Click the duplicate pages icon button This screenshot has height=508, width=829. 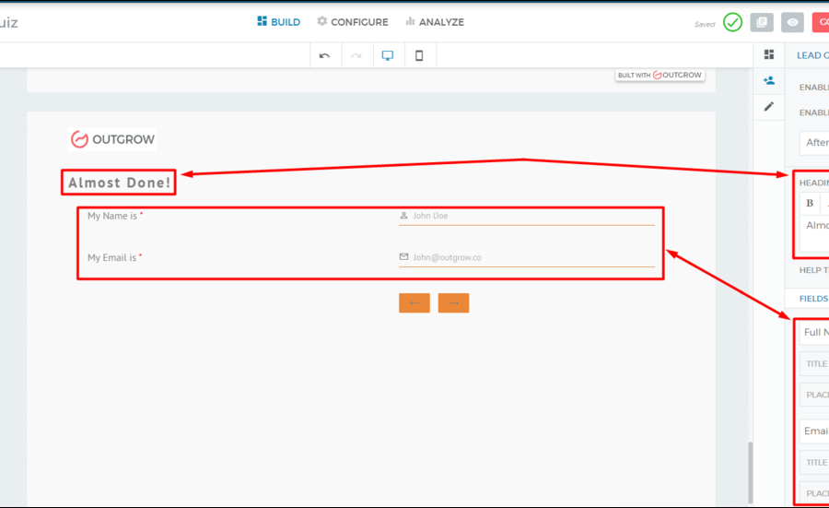click(x=761, y=22)
